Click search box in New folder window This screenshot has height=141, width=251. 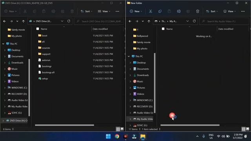224,21
